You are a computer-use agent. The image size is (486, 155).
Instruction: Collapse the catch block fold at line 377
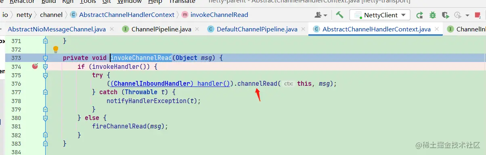click(45, 92)
